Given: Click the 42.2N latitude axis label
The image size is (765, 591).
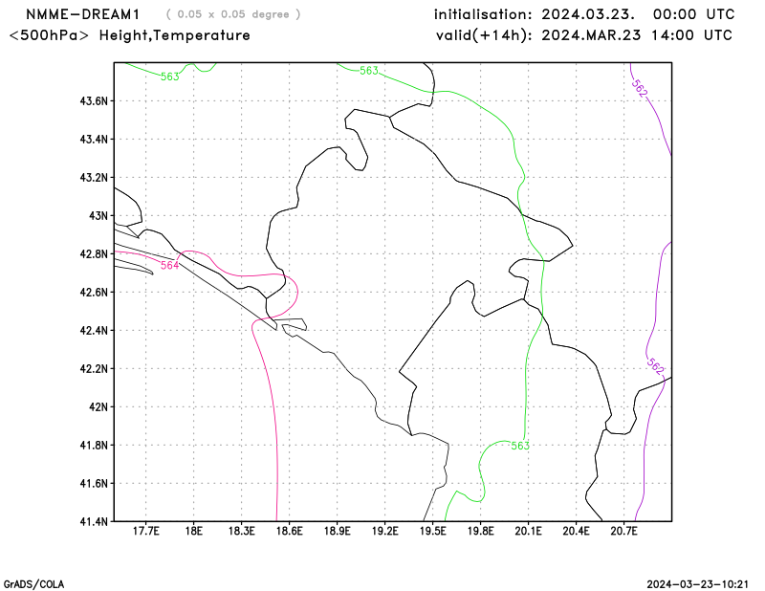Looking at the screenshot, I should 94,368.
